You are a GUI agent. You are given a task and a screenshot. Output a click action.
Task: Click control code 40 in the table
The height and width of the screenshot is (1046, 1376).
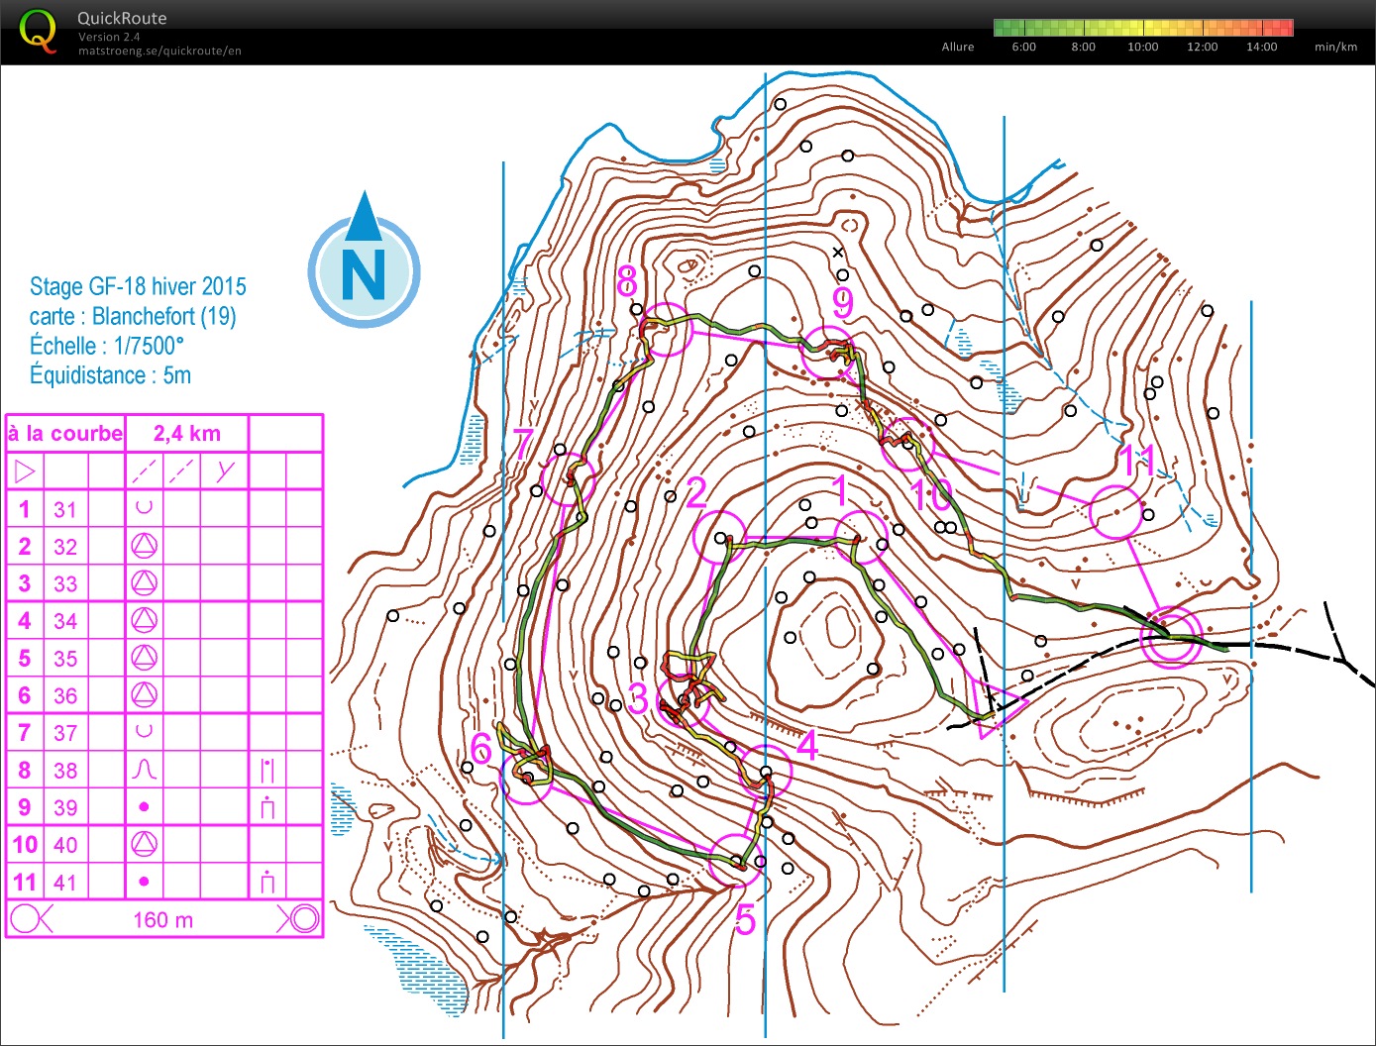(65, 844)
